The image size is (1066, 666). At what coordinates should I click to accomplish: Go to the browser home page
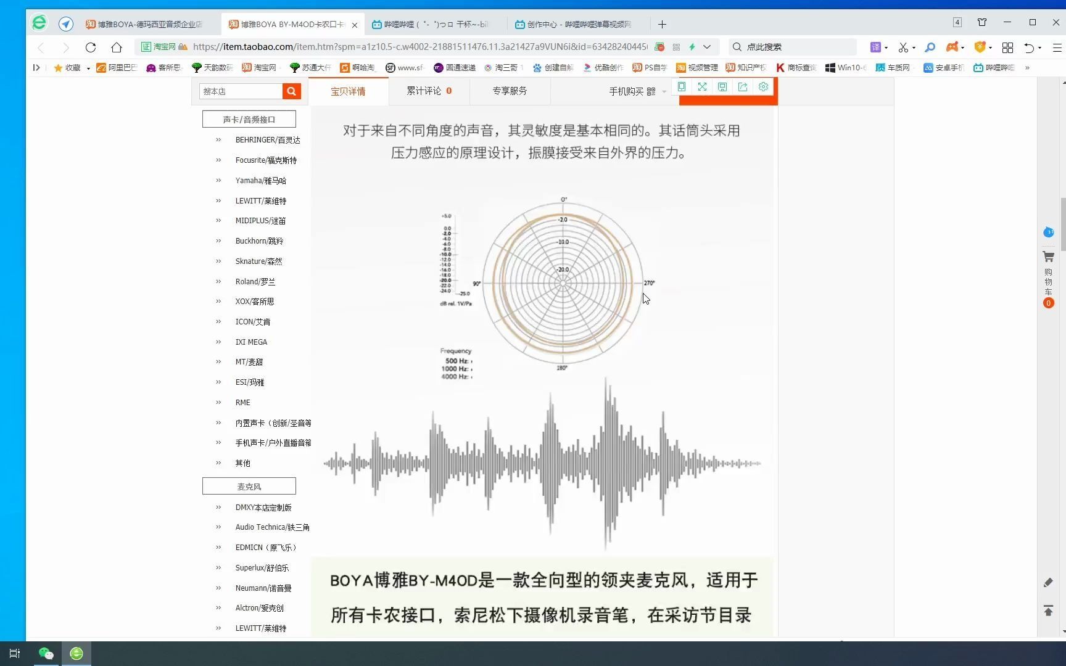pyautogui.click(x=117, y=47)
